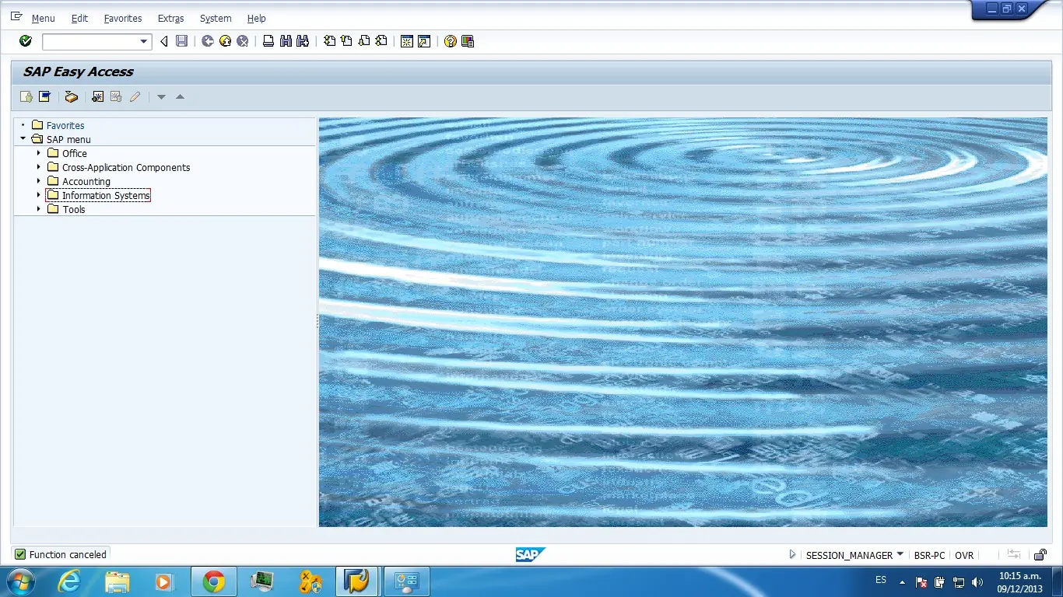Expand the Cross-Application Components node

(38, 167)
